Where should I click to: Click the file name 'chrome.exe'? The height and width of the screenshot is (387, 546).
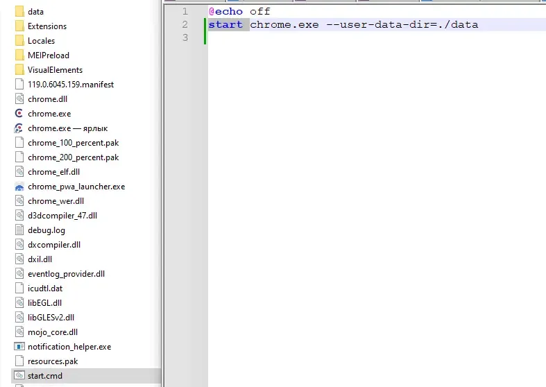tap(49, 114)
